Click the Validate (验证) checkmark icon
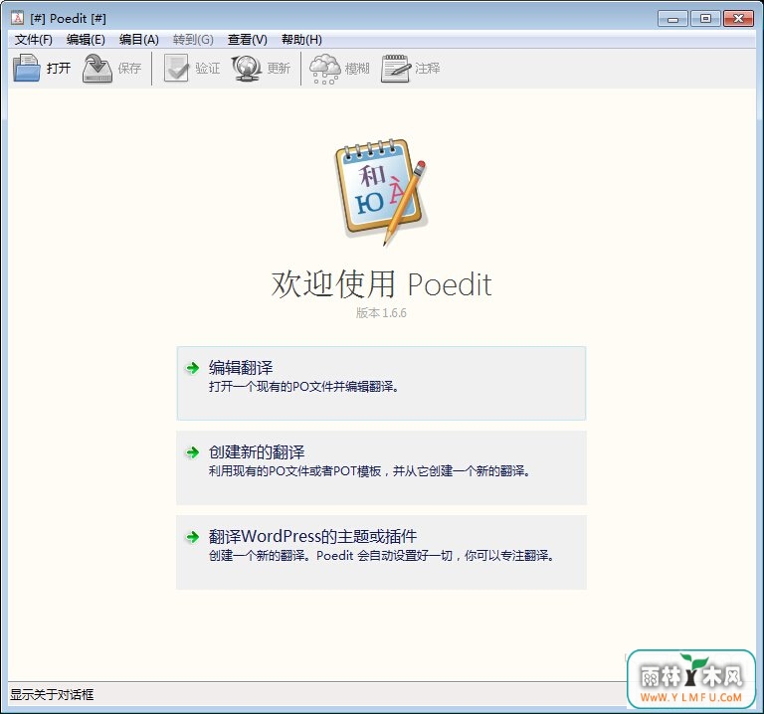Screen dimensions: 764x714 click(176, 69)
